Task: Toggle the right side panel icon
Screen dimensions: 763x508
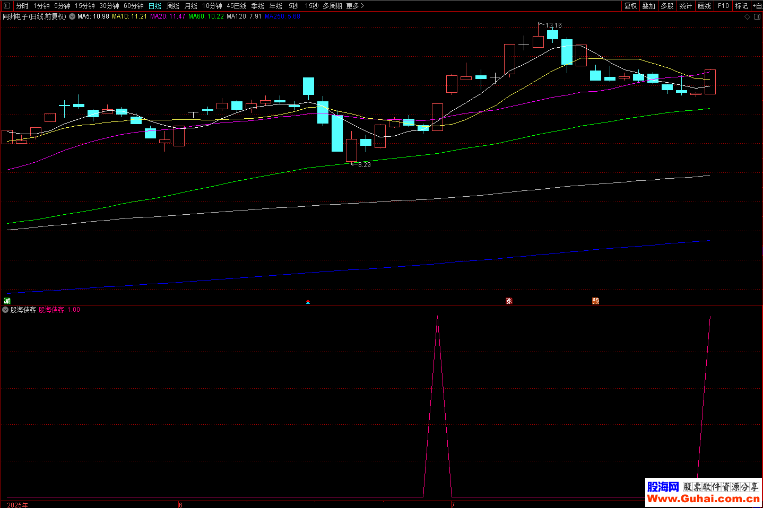Action: tap(757, 16)
